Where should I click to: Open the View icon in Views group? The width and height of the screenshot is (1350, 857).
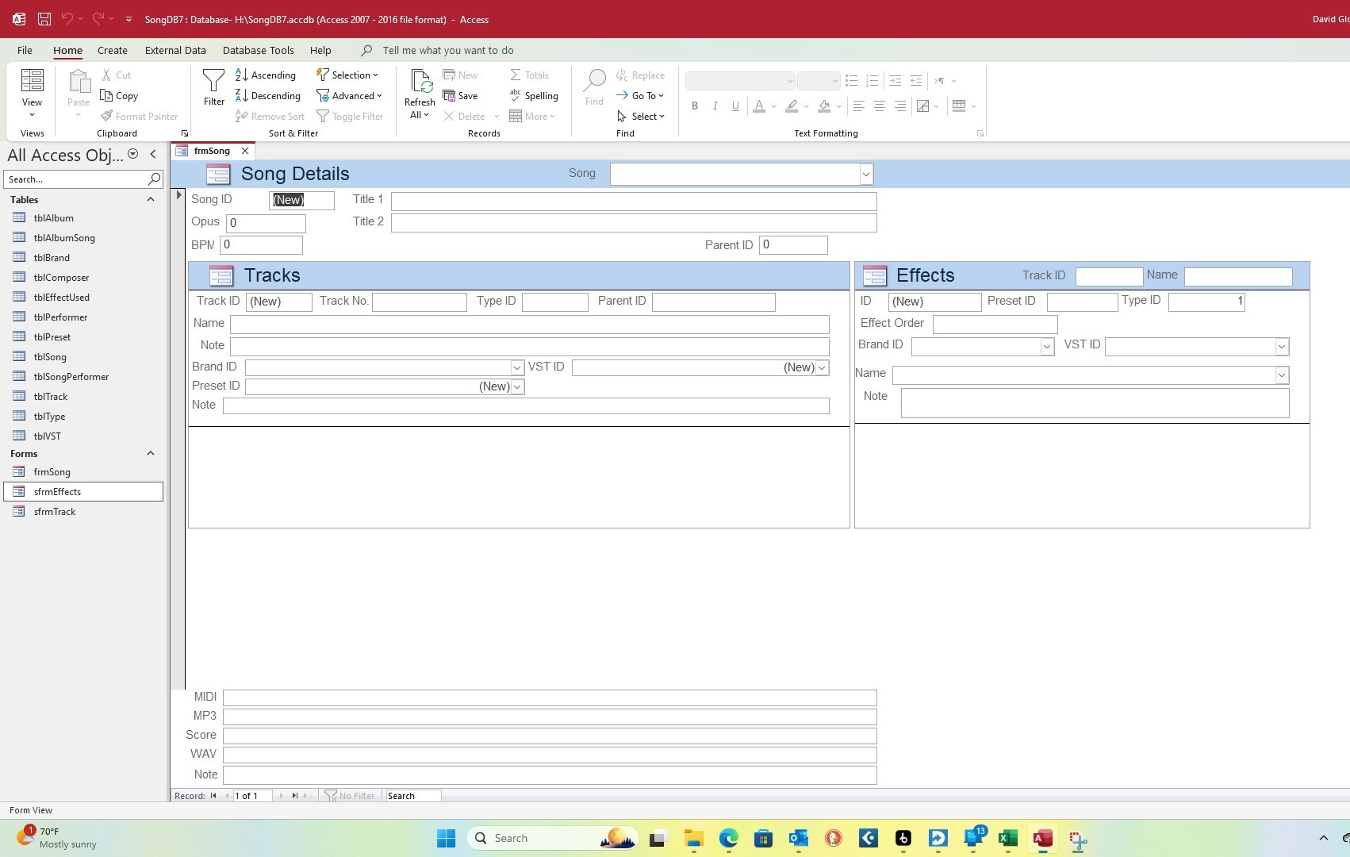pyautogui.click(x=32, y=82)
